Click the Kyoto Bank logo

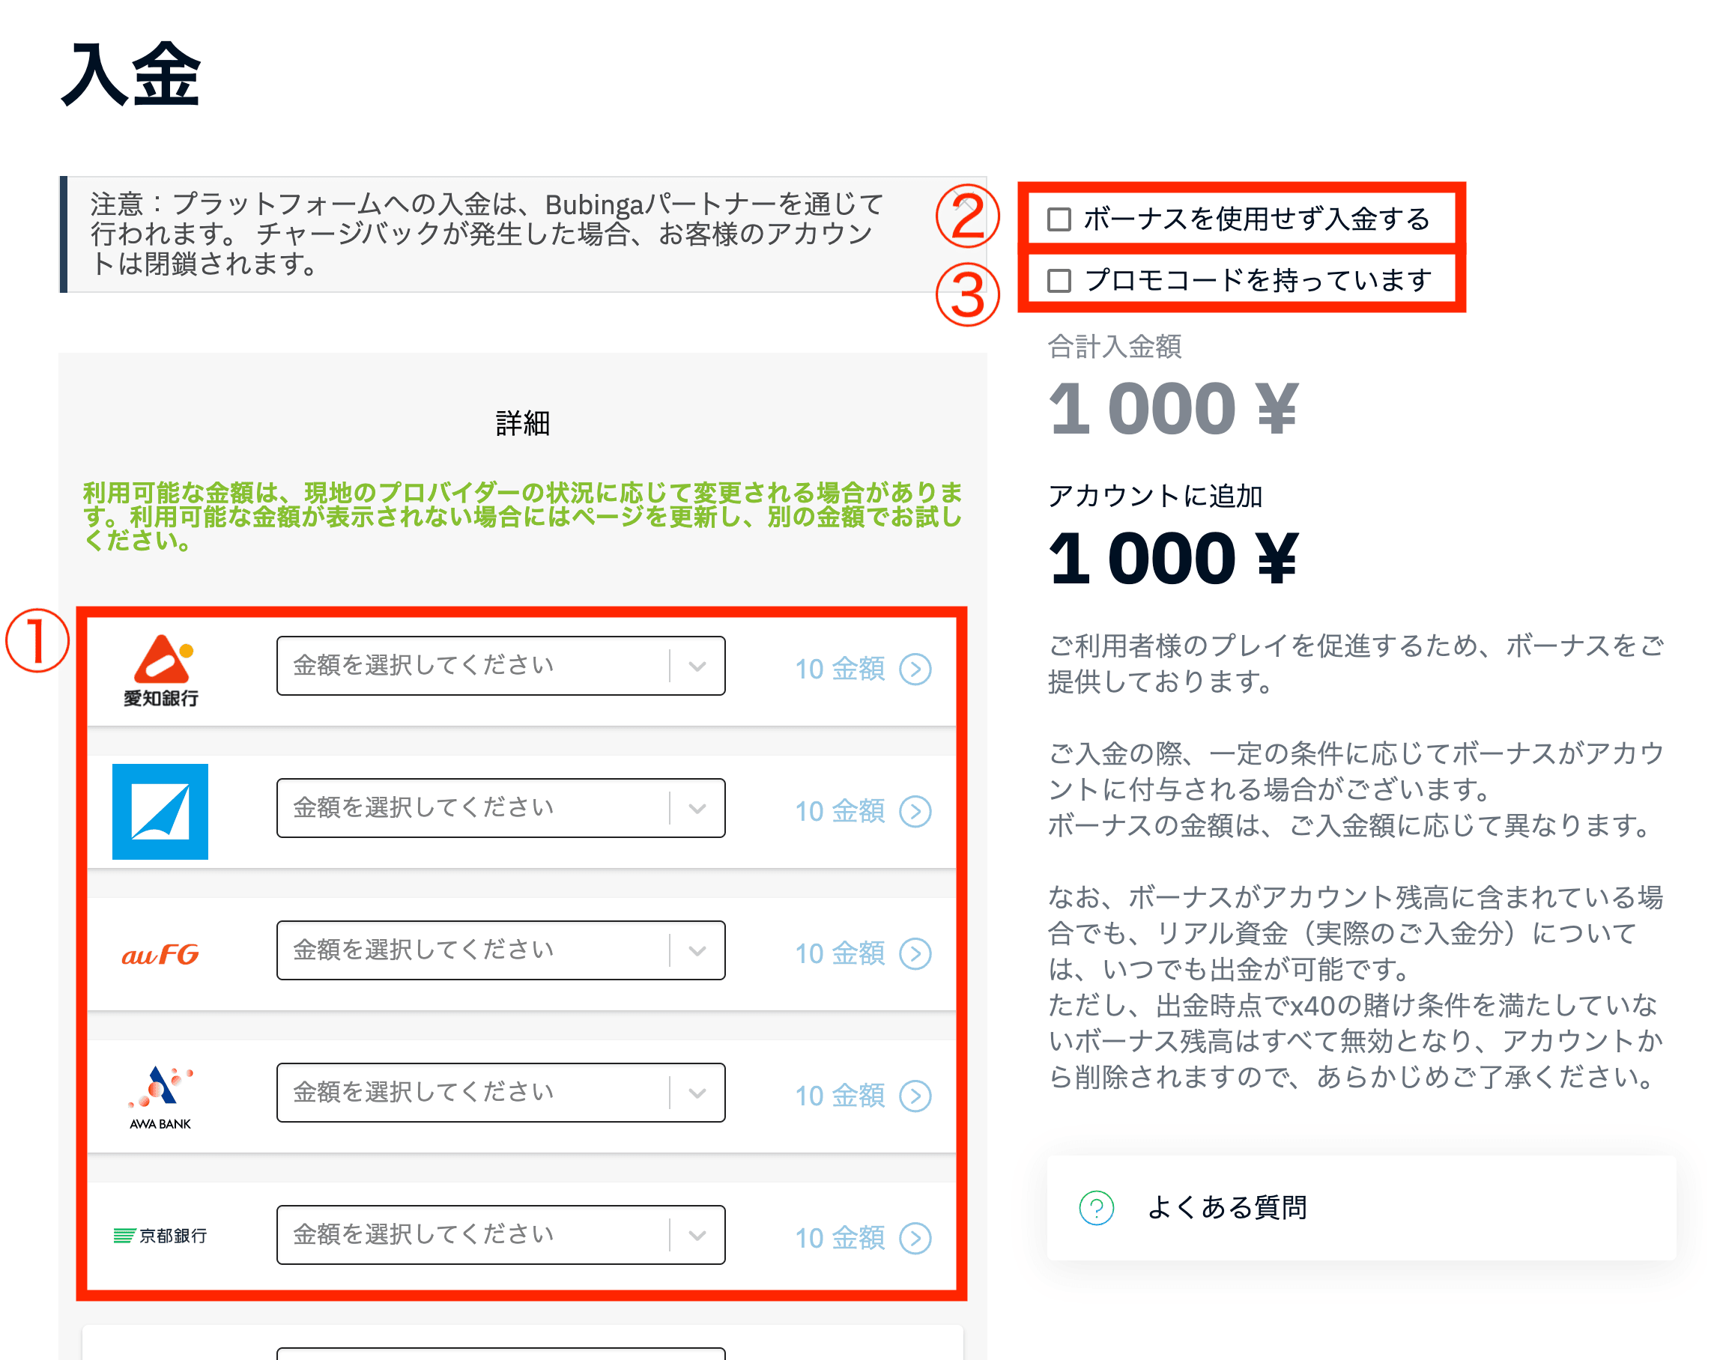point(160,1235)
